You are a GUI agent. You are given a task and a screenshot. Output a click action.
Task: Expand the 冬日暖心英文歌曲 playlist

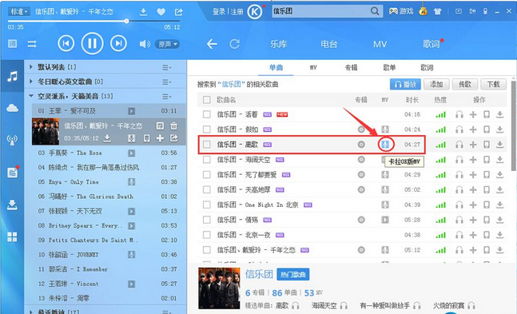pyautogui.click(x=31, y=81)
